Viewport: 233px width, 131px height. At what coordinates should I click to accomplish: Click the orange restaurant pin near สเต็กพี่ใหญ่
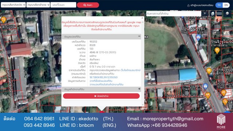coord(209,71)
